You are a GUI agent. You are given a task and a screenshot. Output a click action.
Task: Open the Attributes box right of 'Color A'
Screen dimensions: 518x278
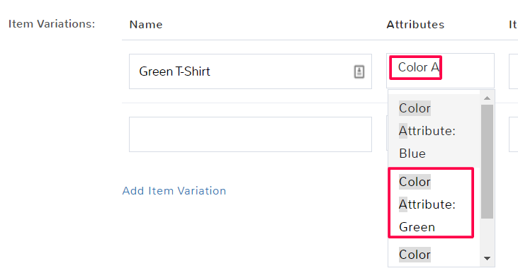(467, 71)
